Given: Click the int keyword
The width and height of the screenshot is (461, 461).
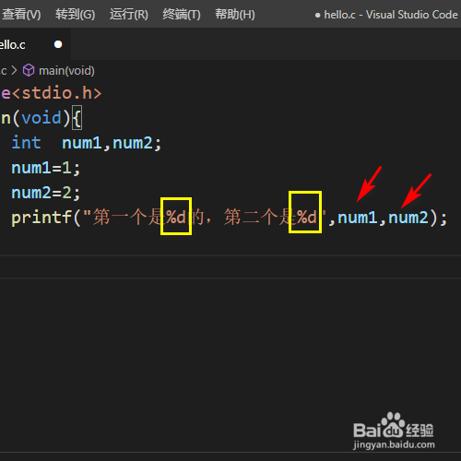Looking at the screenshot, I should (26, 143).
